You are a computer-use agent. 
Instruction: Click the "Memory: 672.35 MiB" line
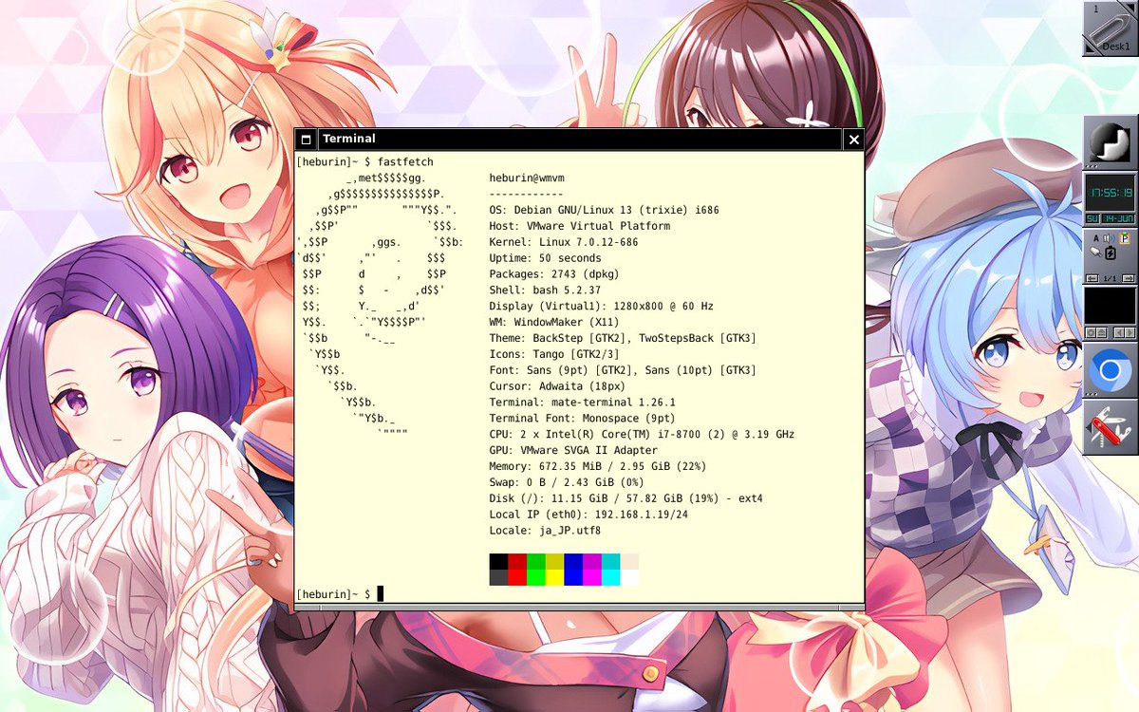(x=598, y=466)
